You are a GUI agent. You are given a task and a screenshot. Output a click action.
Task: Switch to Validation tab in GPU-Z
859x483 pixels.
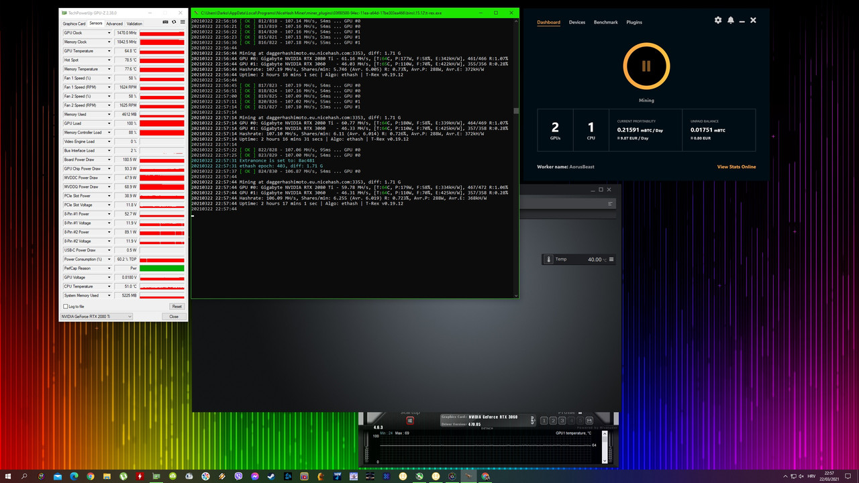pyautogui.click(x=135, y=23)
